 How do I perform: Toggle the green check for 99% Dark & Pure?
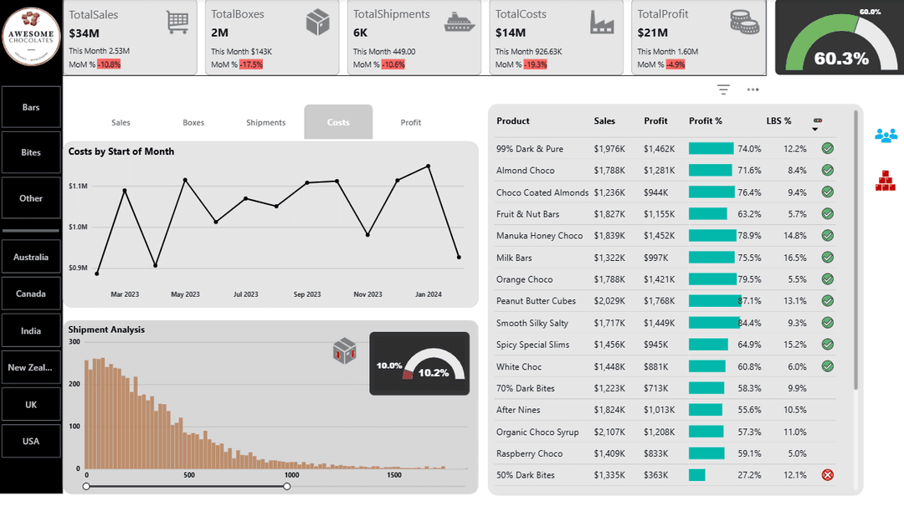click(x=827, y=148)
